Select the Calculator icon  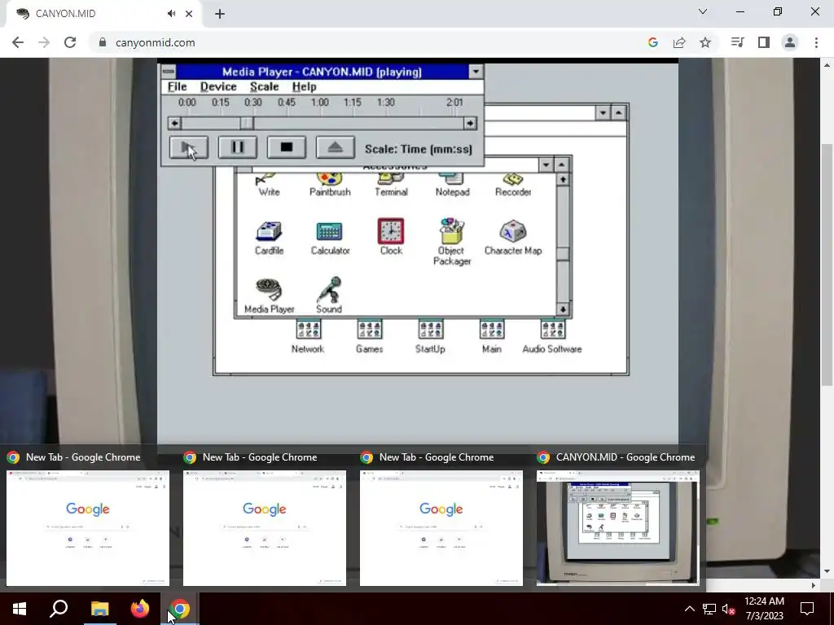[x=330, y=237]
